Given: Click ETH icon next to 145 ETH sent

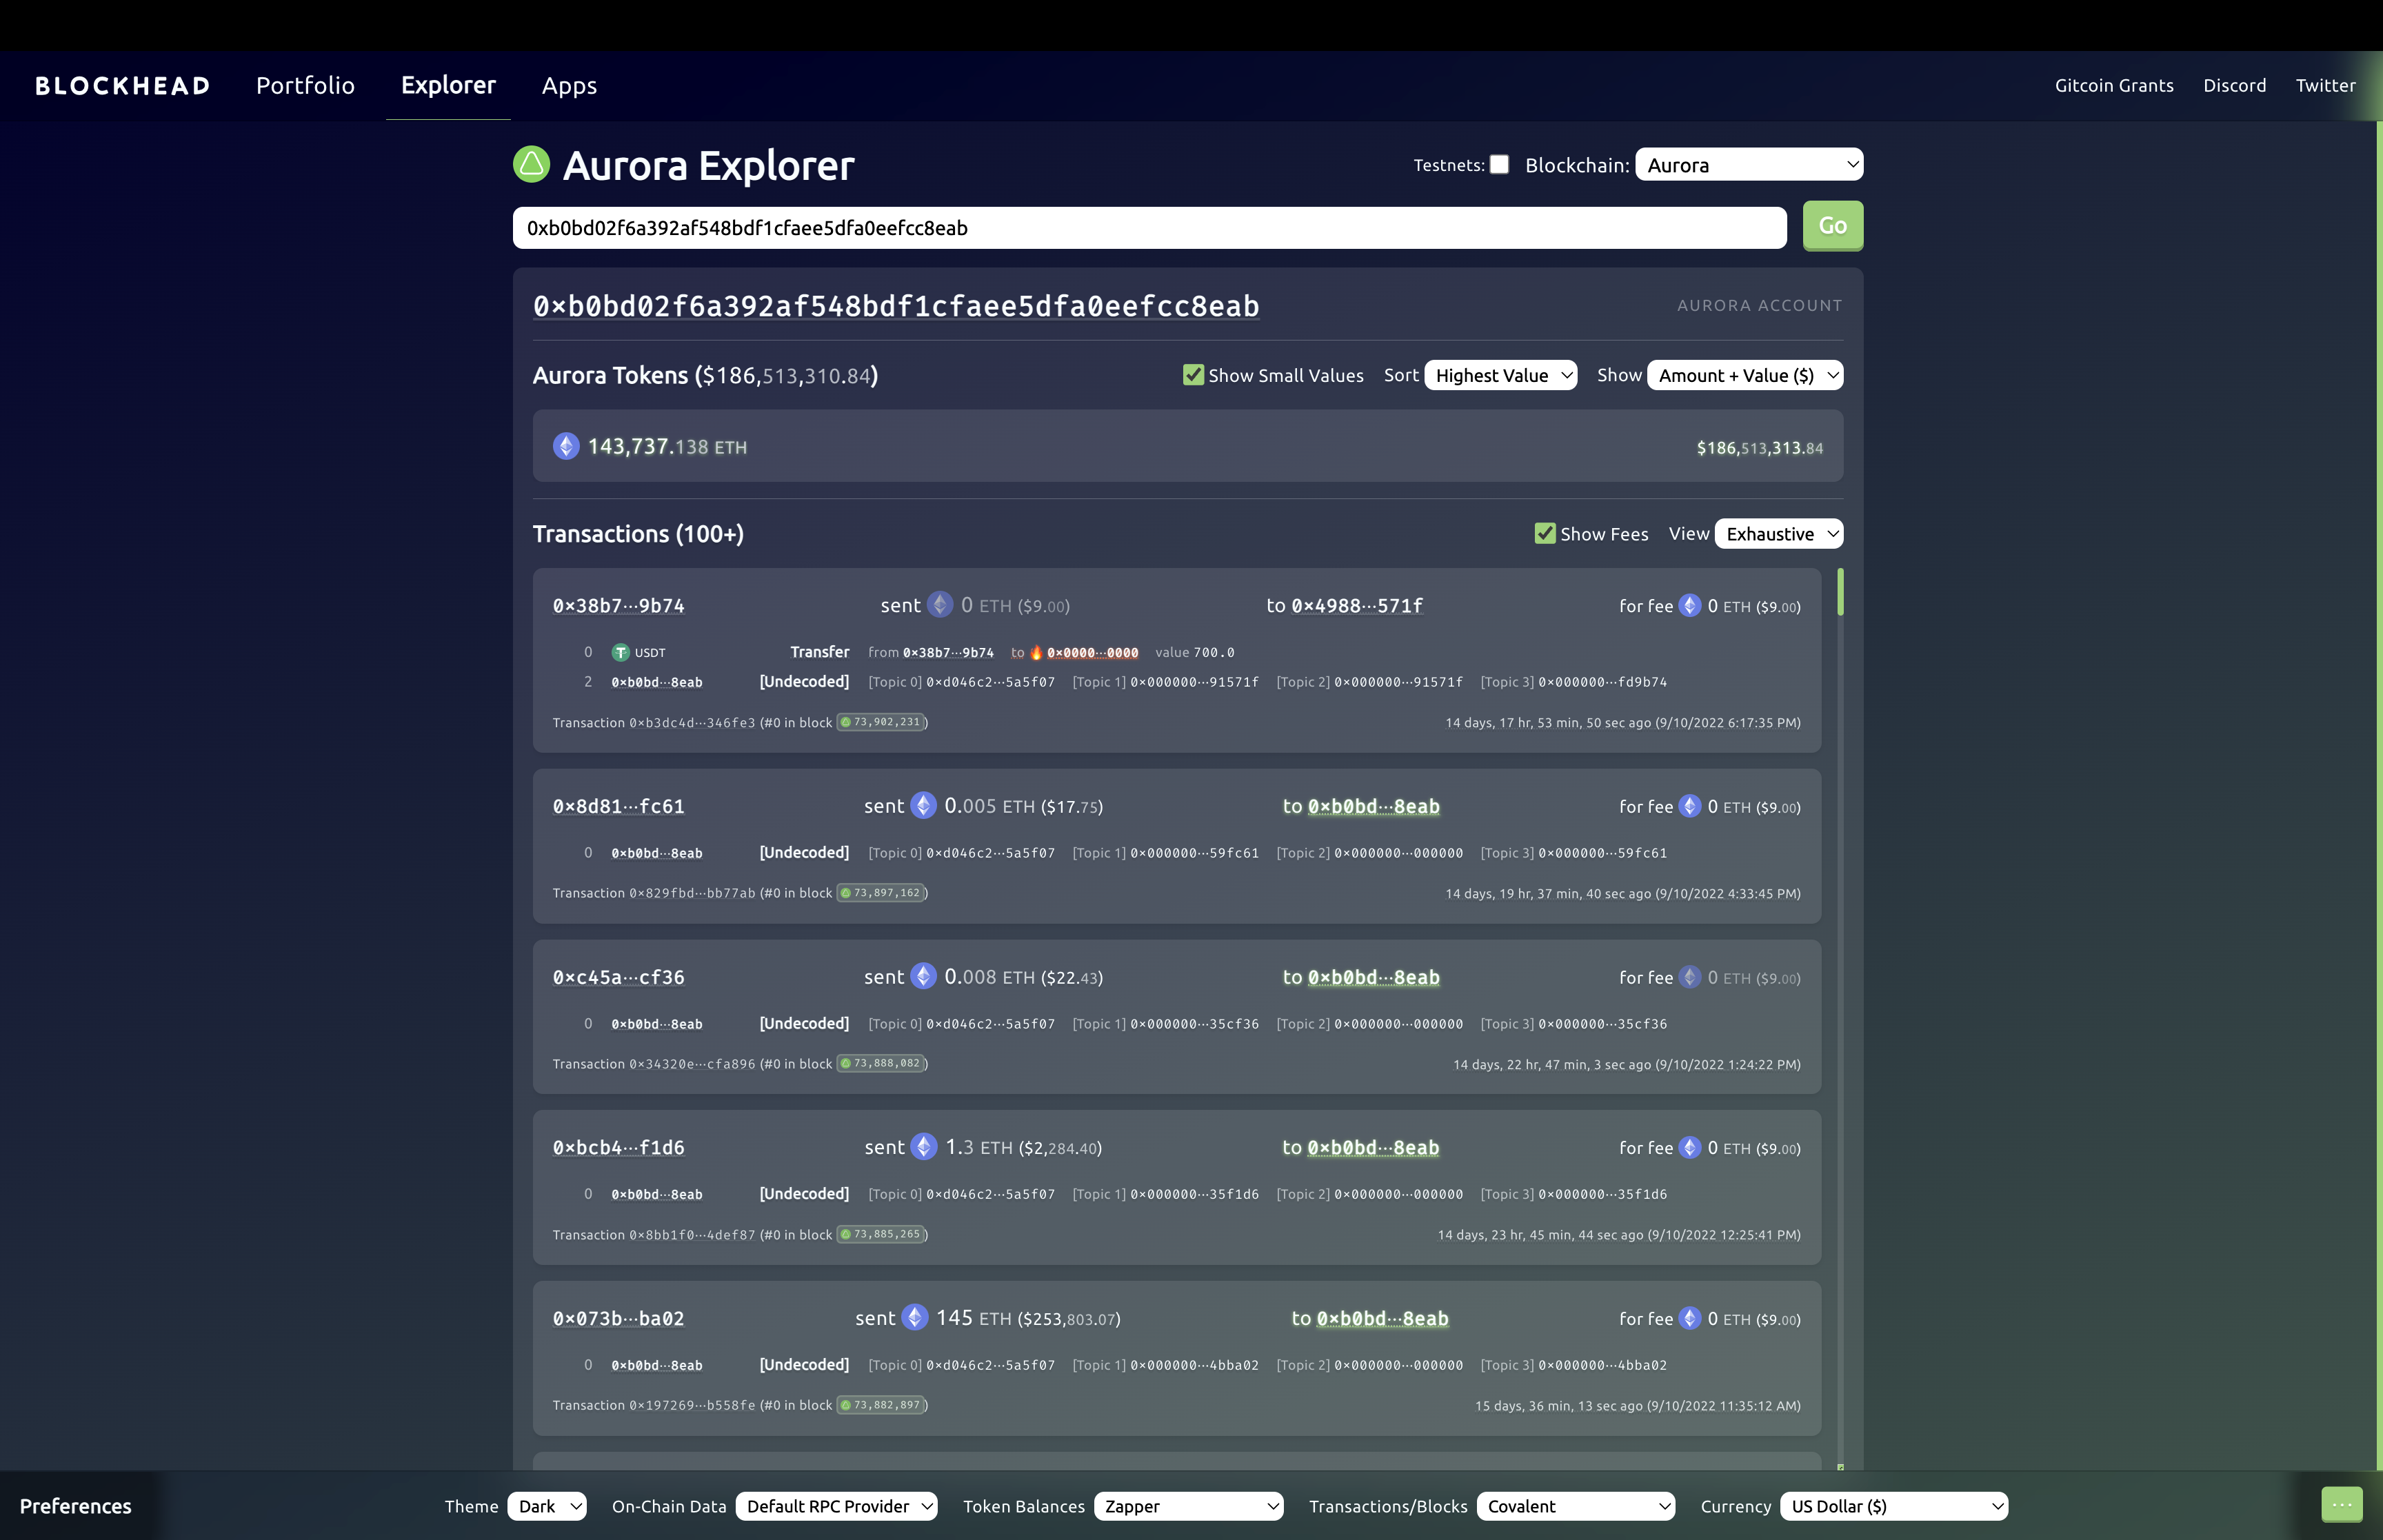Looking at the screenshot, I should pos(915,1317).
